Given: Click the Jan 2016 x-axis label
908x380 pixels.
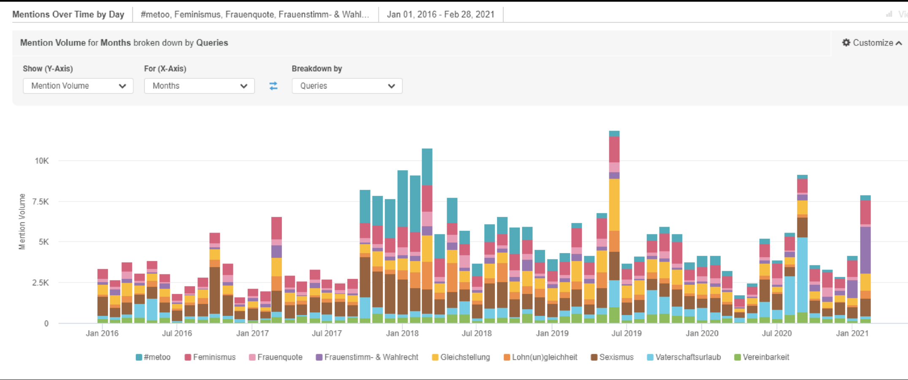Looking at the screenshot, I should point(102,333).
